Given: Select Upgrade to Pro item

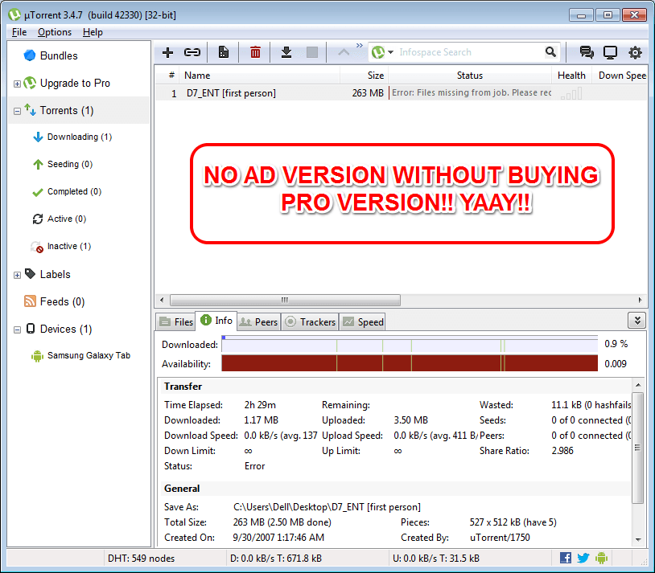Looking at the screenshot, I should coord(75,83).
